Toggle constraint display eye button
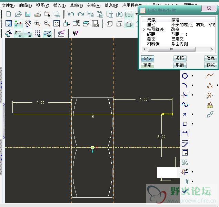The width and height of the screenshot is (219, 207). coord(28,33)
